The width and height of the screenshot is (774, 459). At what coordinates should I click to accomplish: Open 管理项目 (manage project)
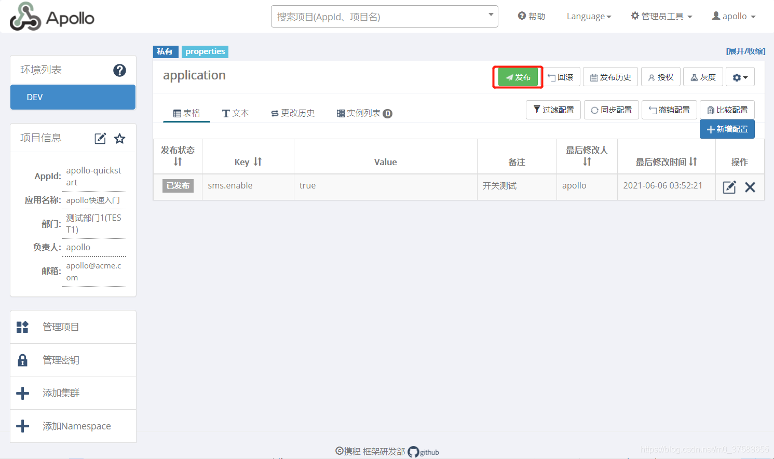click(x=73, y=327)
